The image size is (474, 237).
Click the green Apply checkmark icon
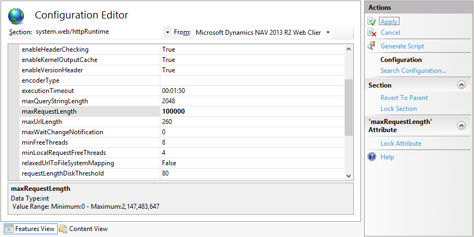coord(372,22)
